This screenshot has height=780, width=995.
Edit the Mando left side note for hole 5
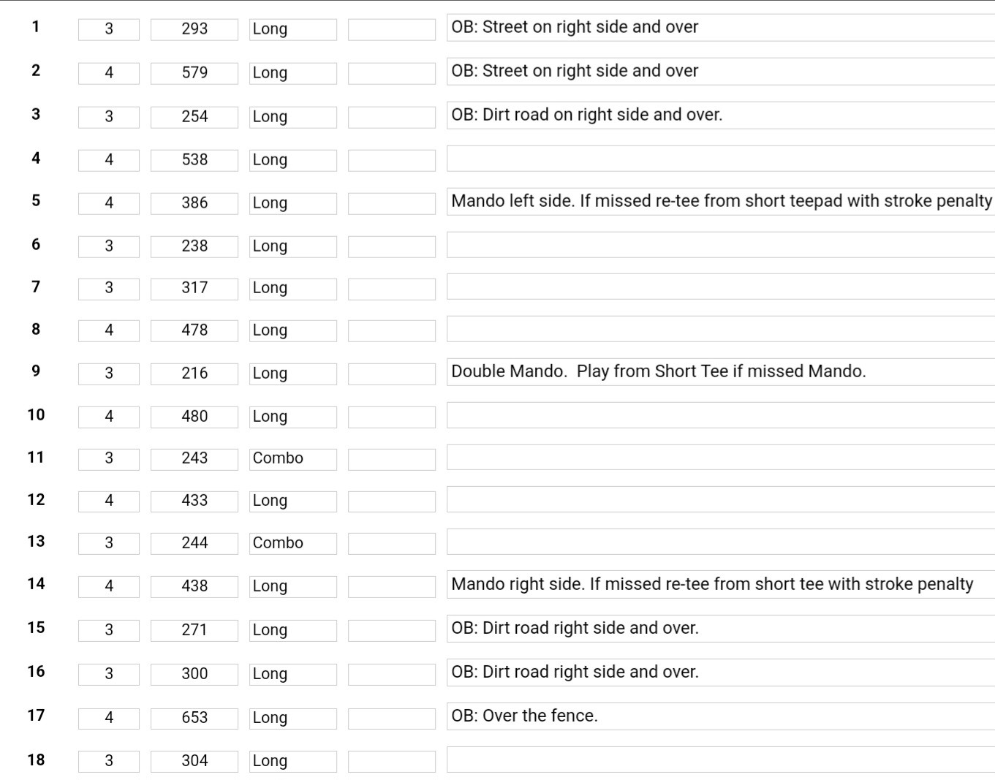[x=721, y=202]
